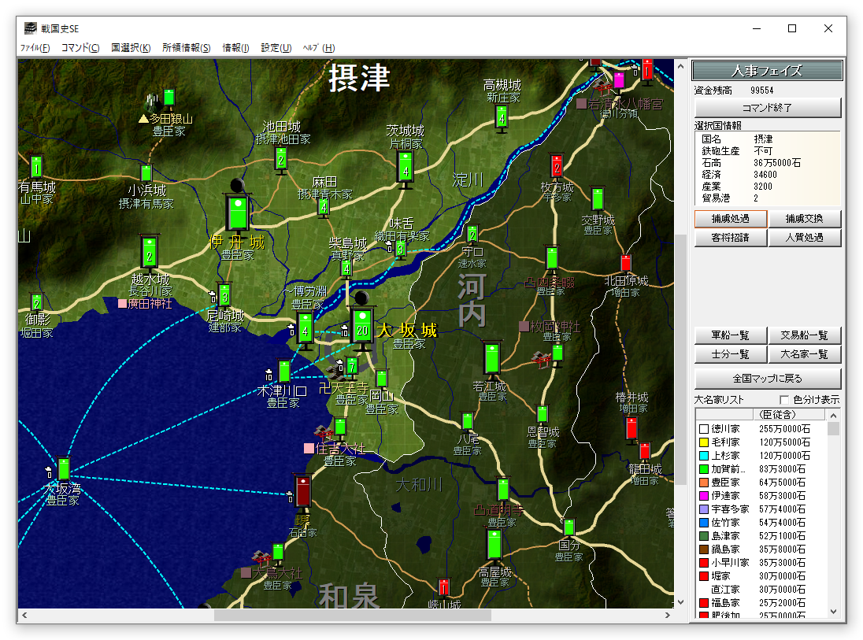Click the yellow 毛利家 color swatch
Image resolution: width=863 pixels, height=640 pixels.
pyautogui.click(x=703, y=442)
